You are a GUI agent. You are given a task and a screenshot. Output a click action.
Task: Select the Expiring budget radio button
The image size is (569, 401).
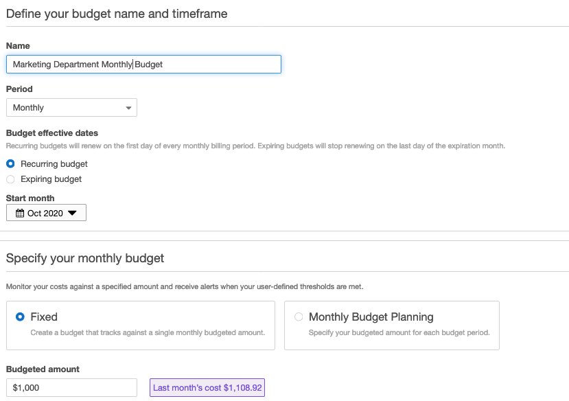(x=10, y=179)
